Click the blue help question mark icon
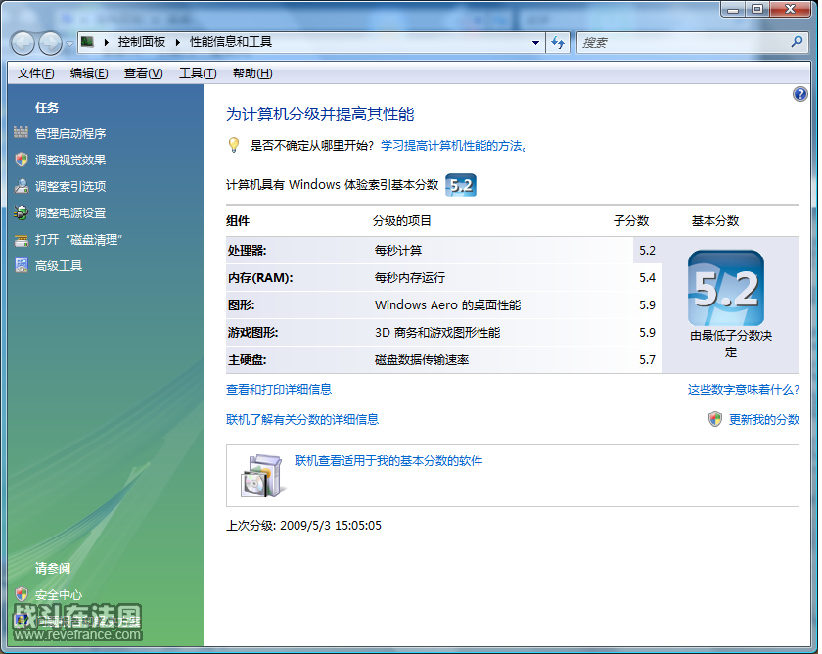 click(800, 94)
